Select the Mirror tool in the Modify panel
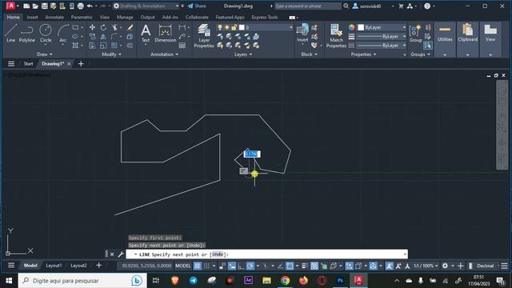 click(103, 37)
